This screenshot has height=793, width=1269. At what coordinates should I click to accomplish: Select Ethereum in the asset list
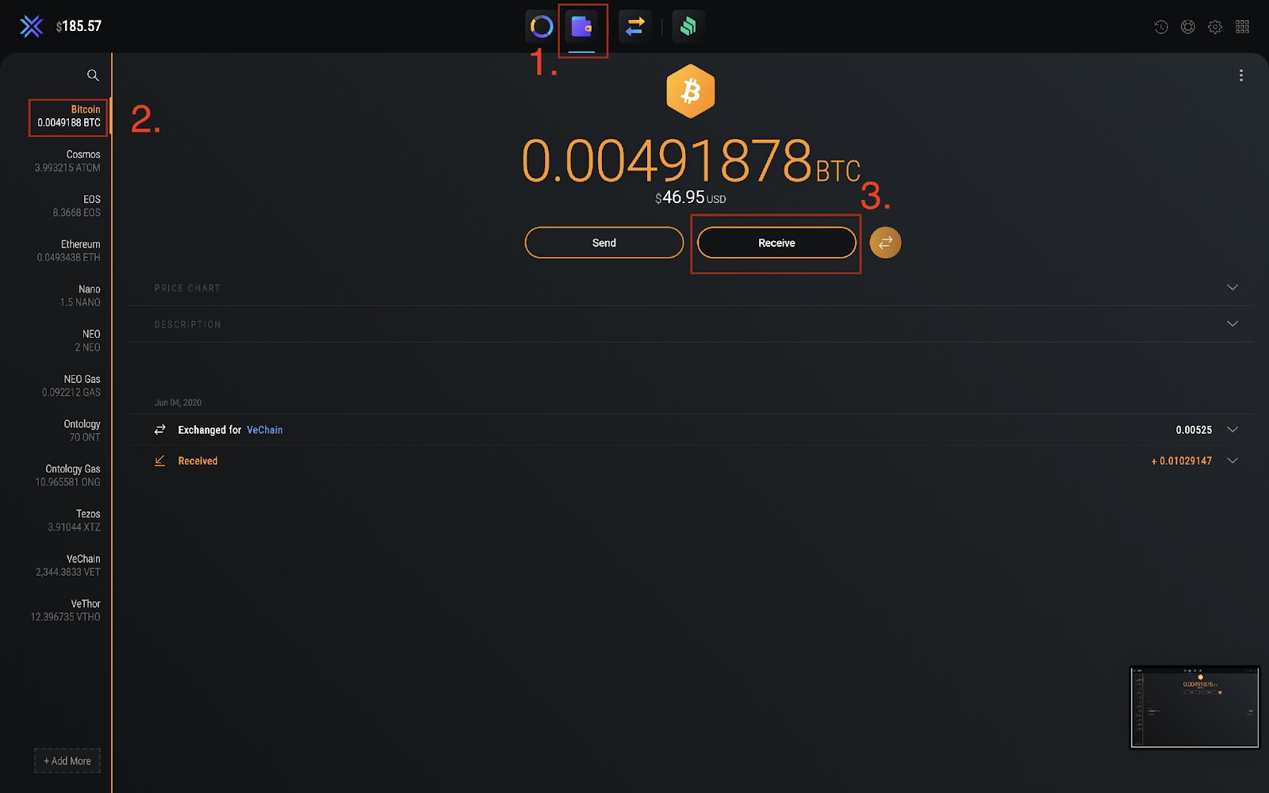[x=68, y=251]
